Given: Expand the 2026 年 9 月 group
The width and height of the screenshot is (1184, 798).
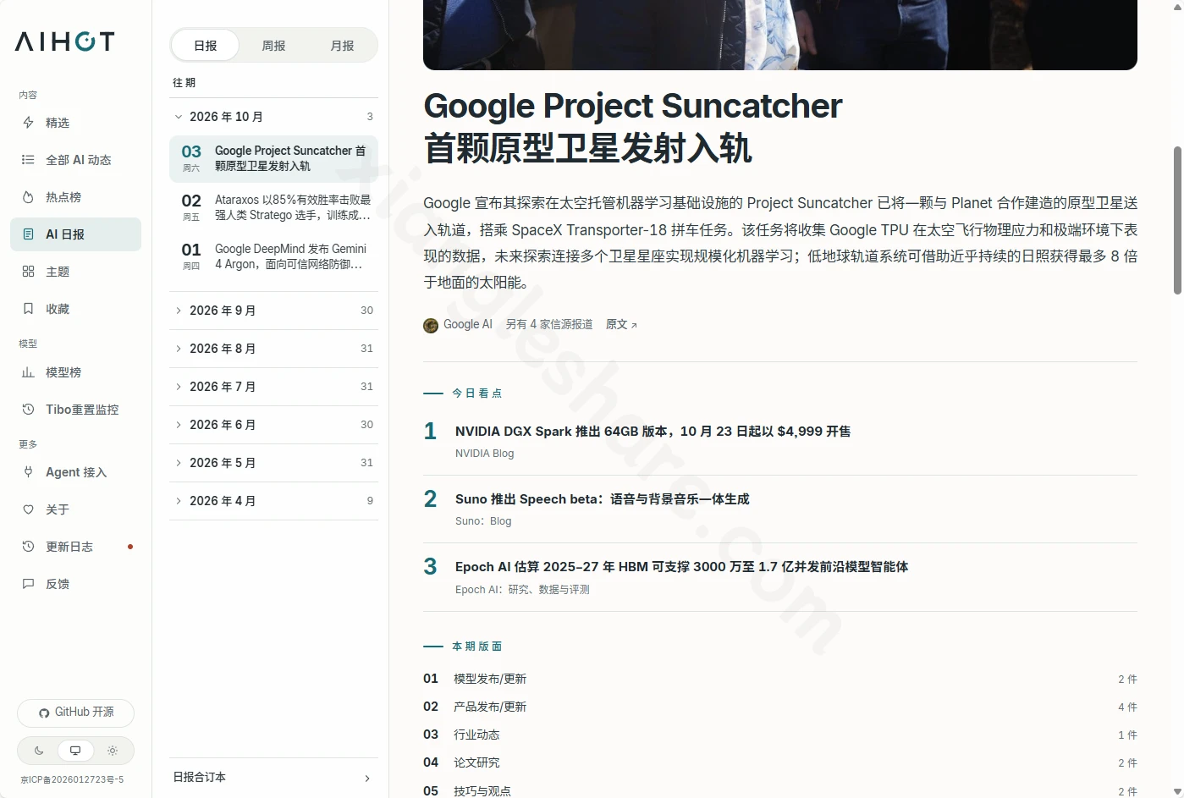Looking at the screenshot, I should [x=273, y=311].
